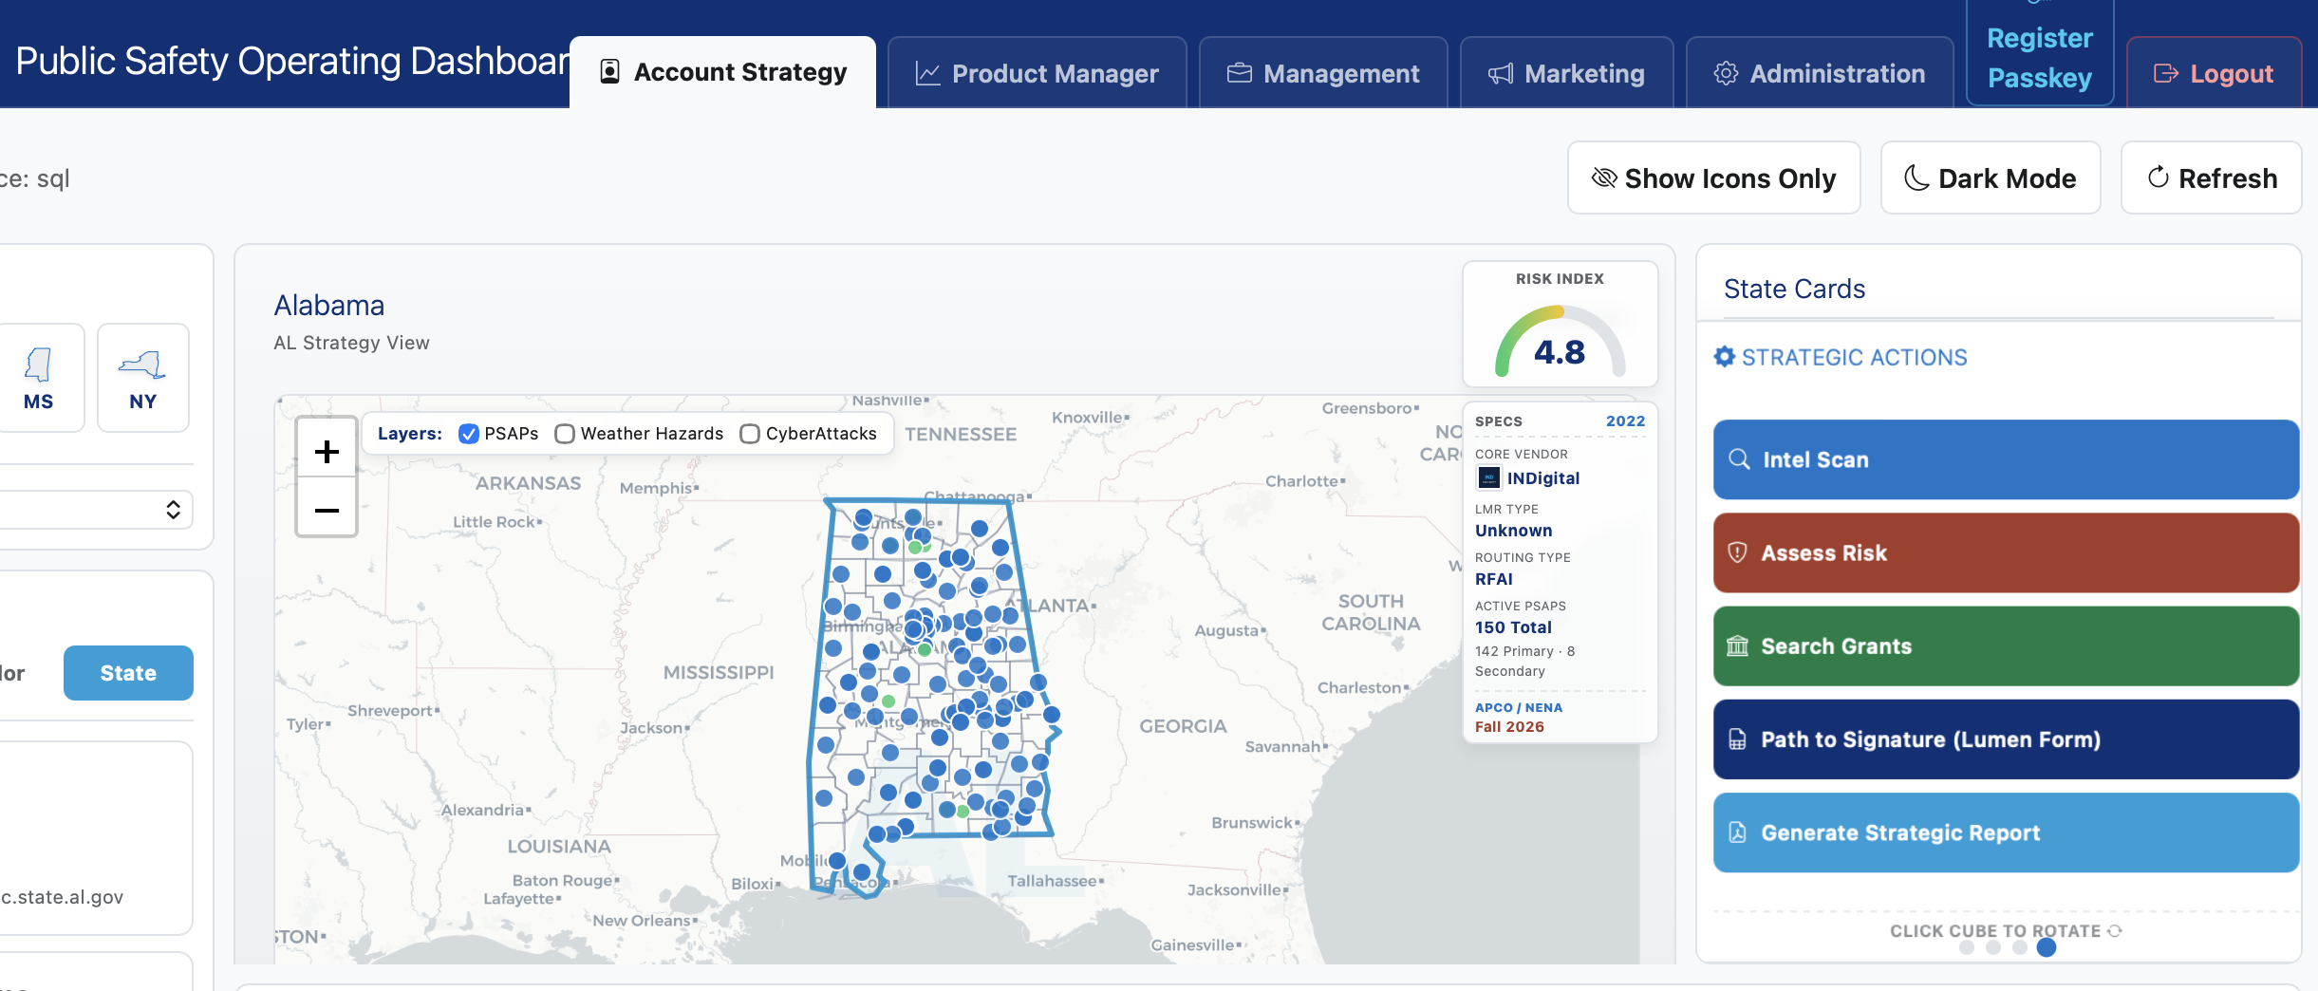Click the magnifier icon on Intel Scan
2318x991 pixels.
1739,459
